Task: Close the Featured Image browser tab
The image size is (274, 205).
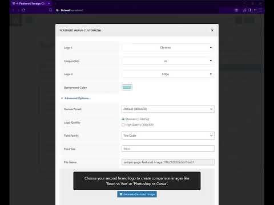Action: coord(49,3)
